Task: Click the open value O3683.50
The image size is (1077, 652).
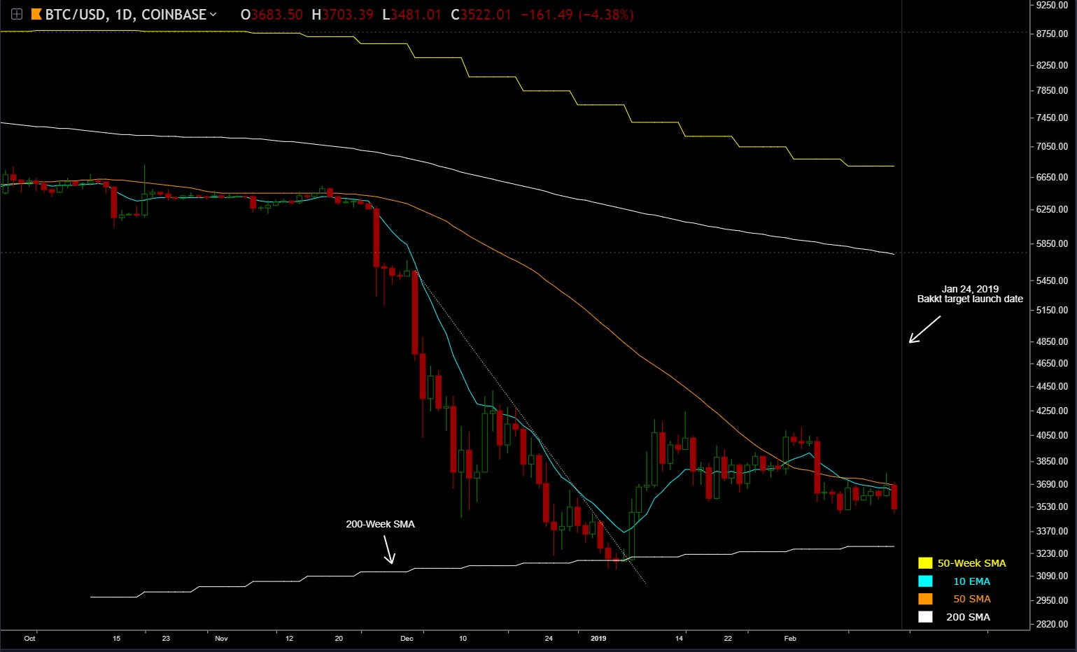Action: point(272,14)
